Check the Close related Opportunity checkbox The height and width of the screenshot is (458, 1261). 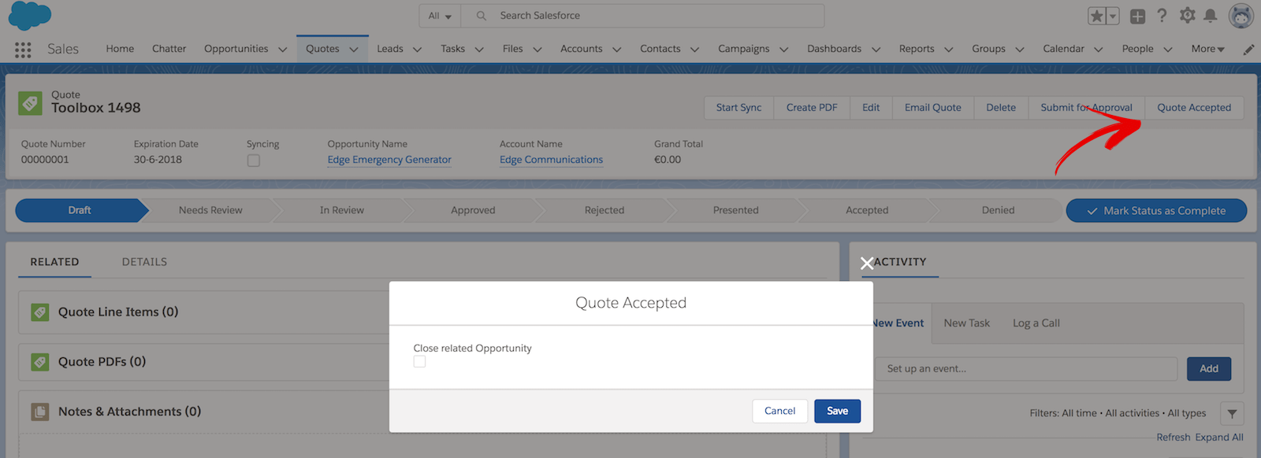tap(419, 361)
